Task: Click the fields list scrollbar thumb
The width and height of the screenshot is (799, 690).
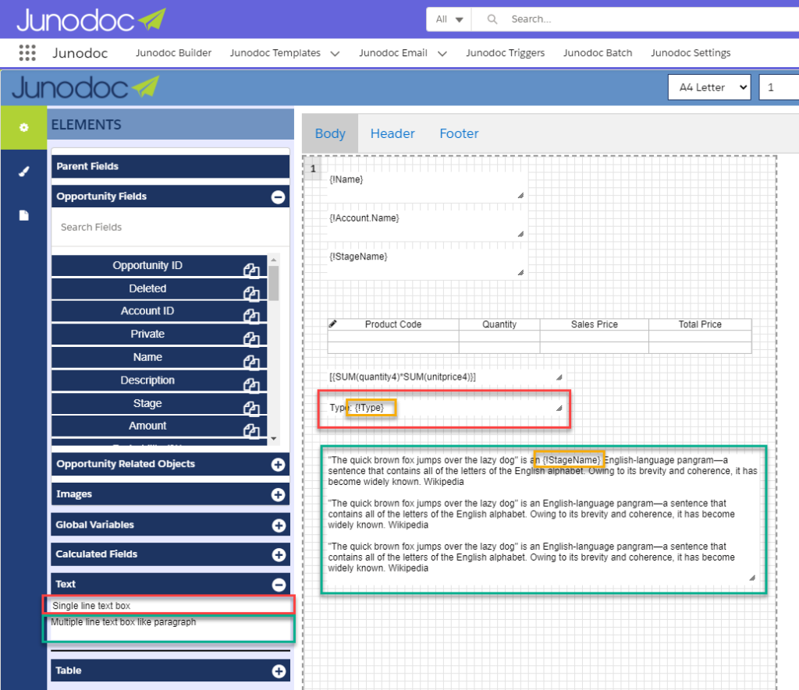Action: [274, 283]
